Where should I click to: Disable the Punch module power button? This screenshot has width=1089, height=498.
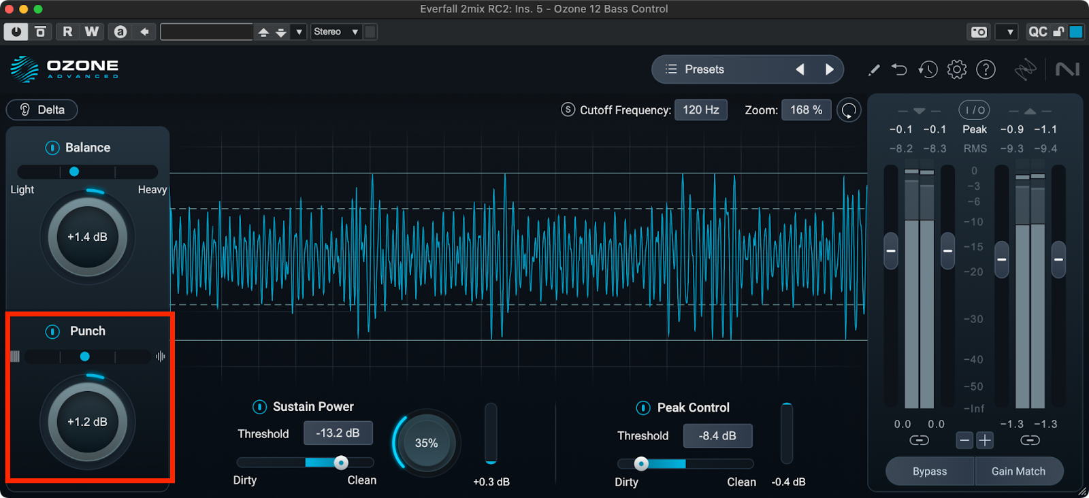point(52,331)
